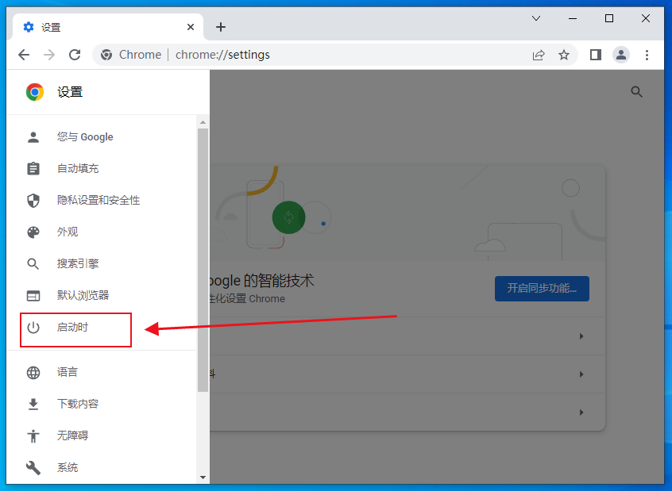This screenshot has height=491, width=672.
Task: Click the Chrome logo in settings header
Action: (x=35, y=92)
